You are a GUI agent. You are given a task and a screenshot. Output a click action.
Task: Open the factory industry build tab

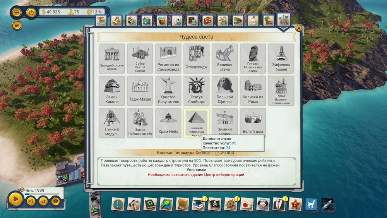coord(132,21)
